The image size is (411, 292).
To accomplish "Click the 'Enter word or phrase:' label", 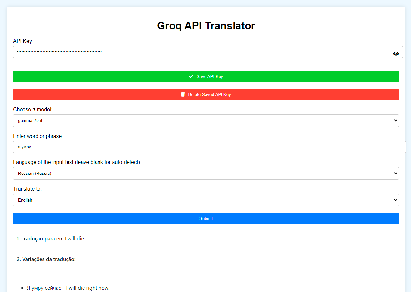I will click(38, 136).
